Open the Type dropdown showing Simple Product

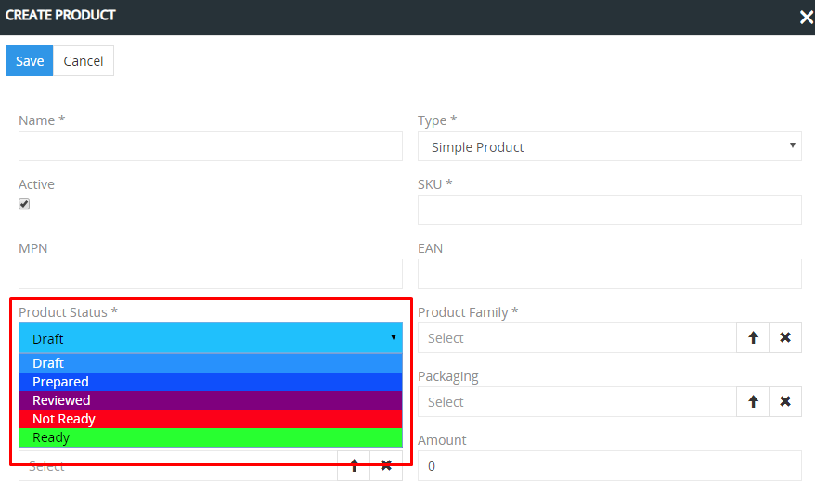[x=609, y=146]
